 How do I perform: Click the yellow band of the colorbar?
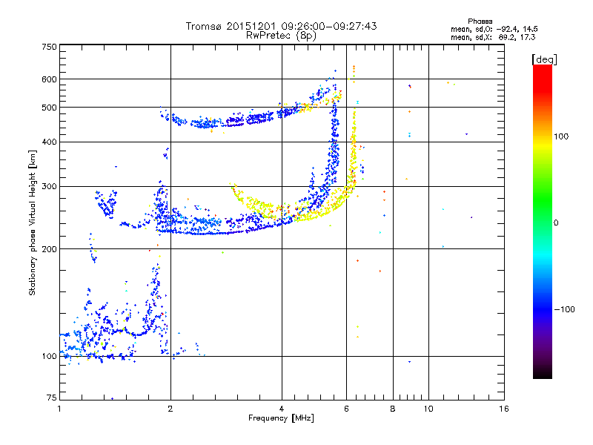point(543,144)
